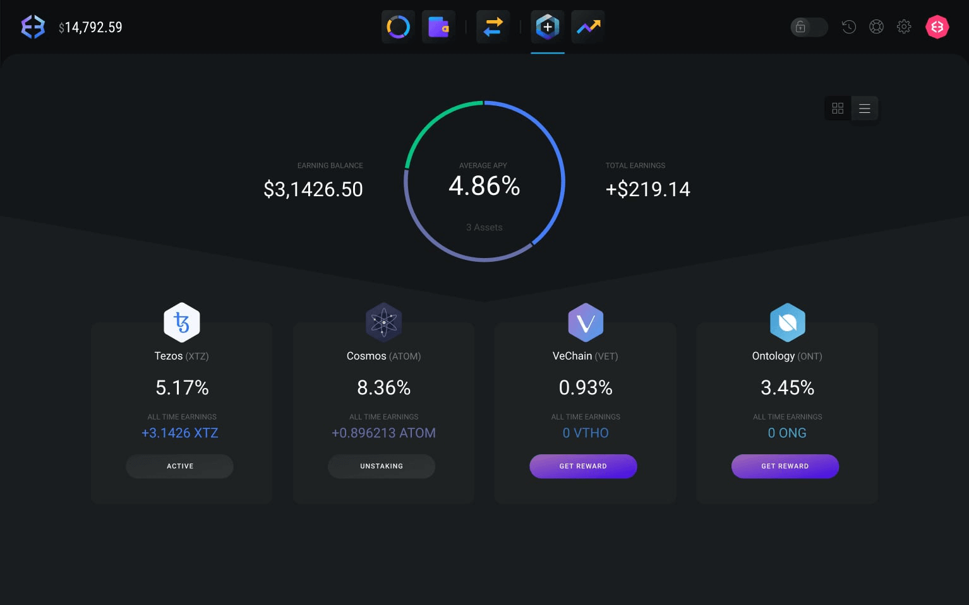The height and width of the screenshot is (605, 969).
Task: Click the Cosmos (ATOM) title
Action: pos(383,356)
